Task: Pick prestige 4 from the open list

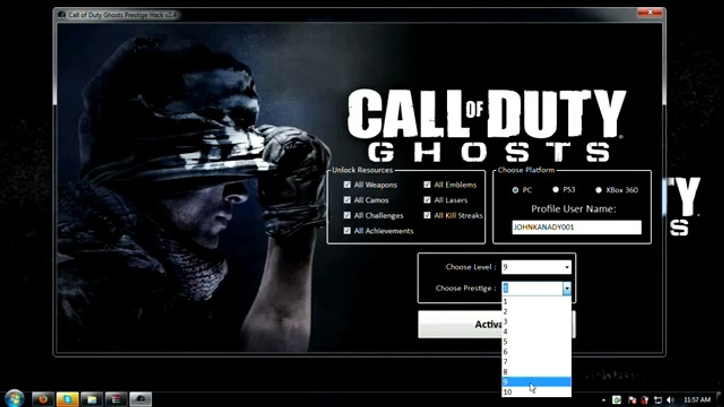Action: tap(536, 332)
